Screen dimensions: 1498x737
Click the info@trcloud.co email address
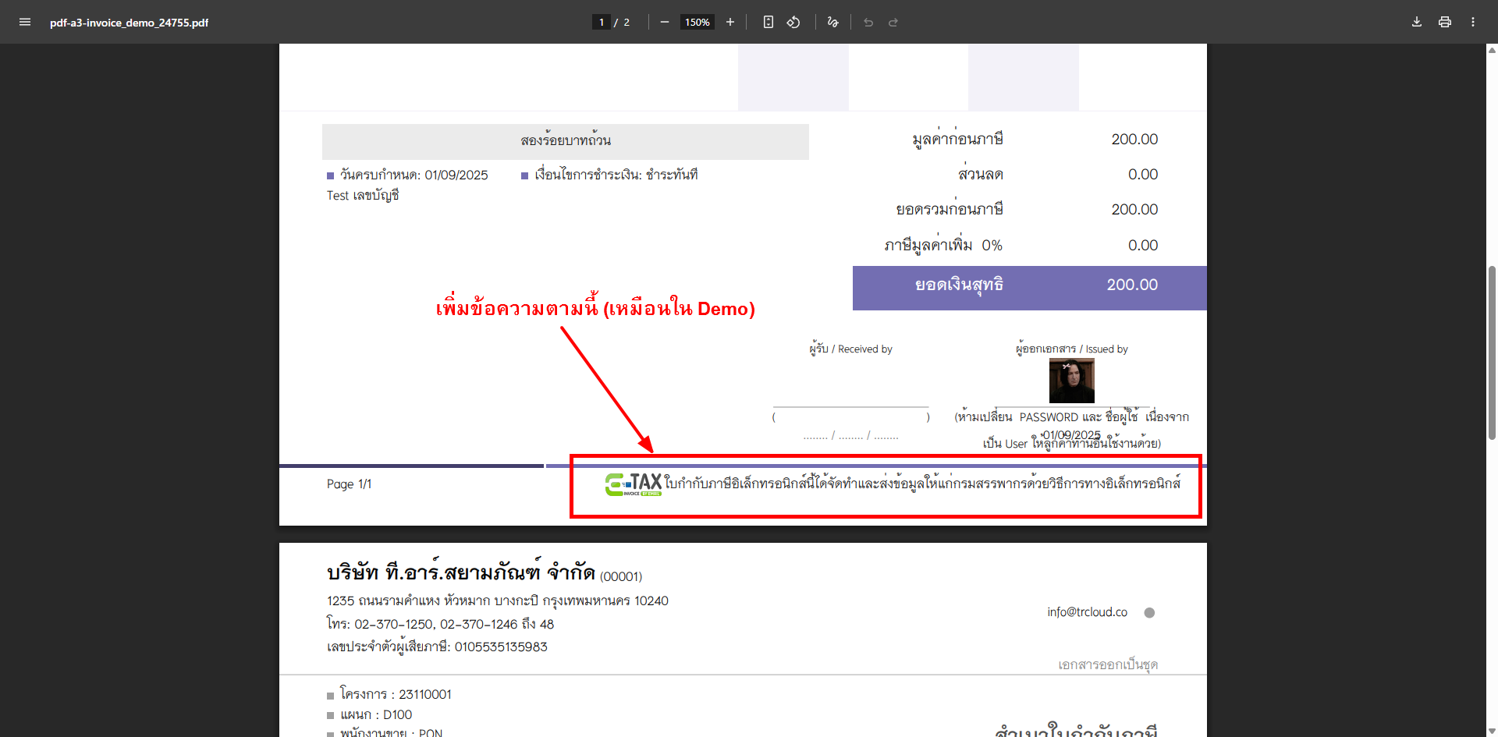tap(1087, 612)
